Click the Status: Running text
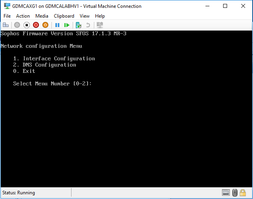The width and height of the screenshot is (253, 199). 18,193
